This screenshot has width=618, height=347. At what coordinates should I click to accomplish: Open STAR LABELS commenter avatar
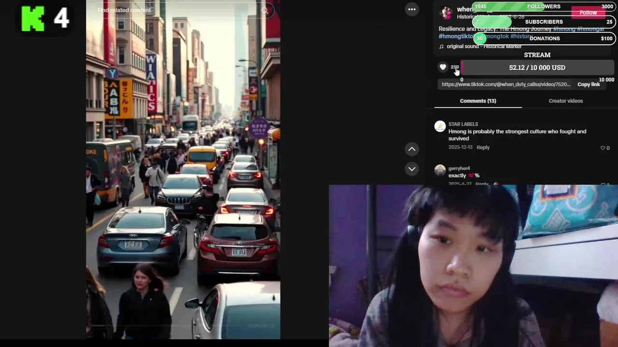pyautogui.click(x=440, y=126)
